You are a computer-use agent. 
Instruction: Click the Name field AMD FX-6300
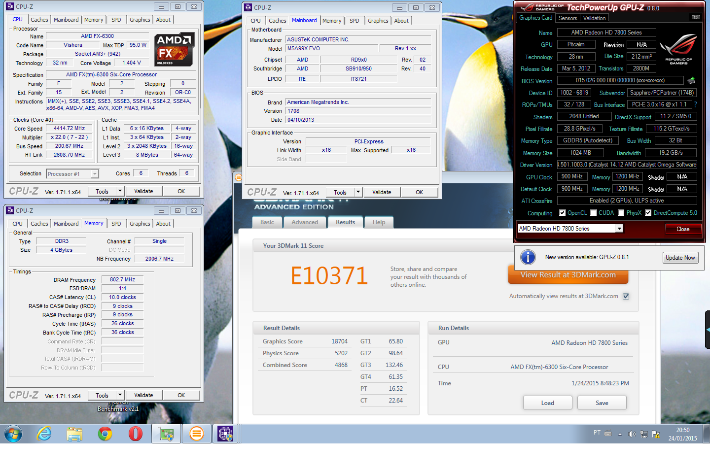coord(97,36)
